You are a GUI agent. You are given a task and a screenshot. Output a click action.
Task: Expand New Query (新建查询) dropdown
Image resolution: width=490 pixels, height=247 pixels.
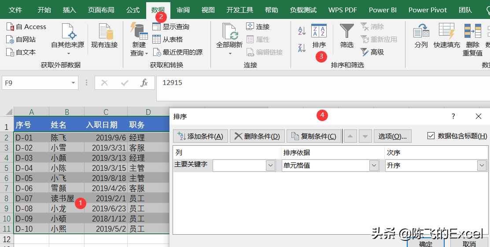(x=147, y=53)
